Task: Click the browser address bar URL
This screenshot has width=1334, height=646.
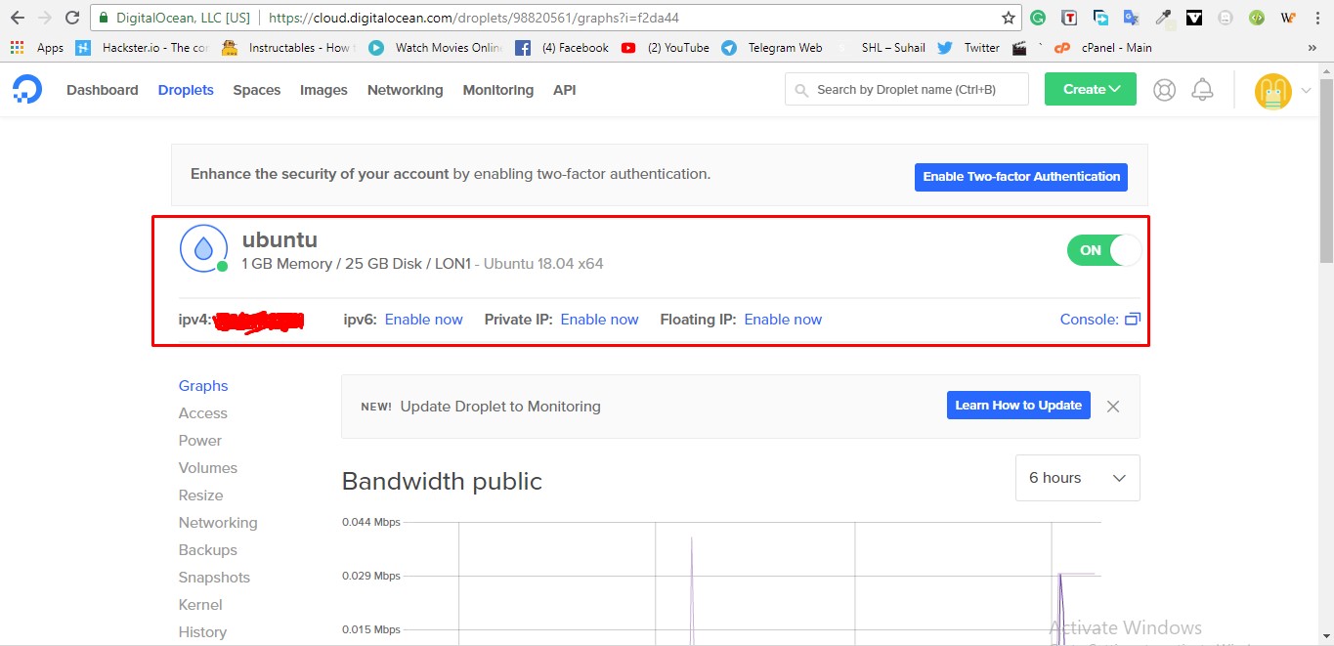Action: [473, 18]
